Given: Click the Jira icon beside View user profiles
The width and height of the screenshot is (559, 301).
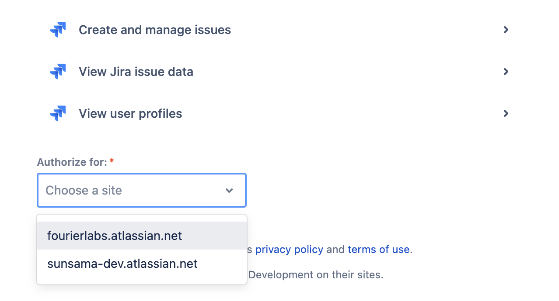Looking at the screenshot, I should (58, 113).
